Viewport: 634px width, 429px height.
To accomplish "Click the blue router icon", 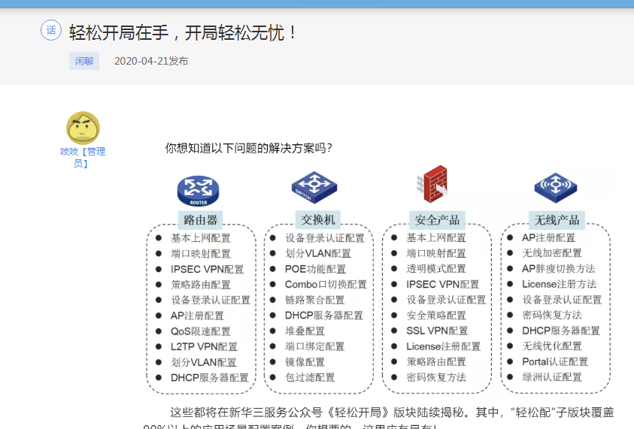I will [198, 191].
